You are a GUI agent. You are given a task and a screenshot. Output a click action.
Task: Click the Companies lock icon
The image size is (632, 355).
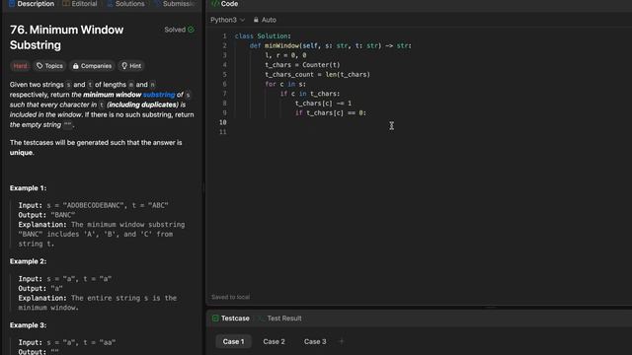click(x=75, y=66)
